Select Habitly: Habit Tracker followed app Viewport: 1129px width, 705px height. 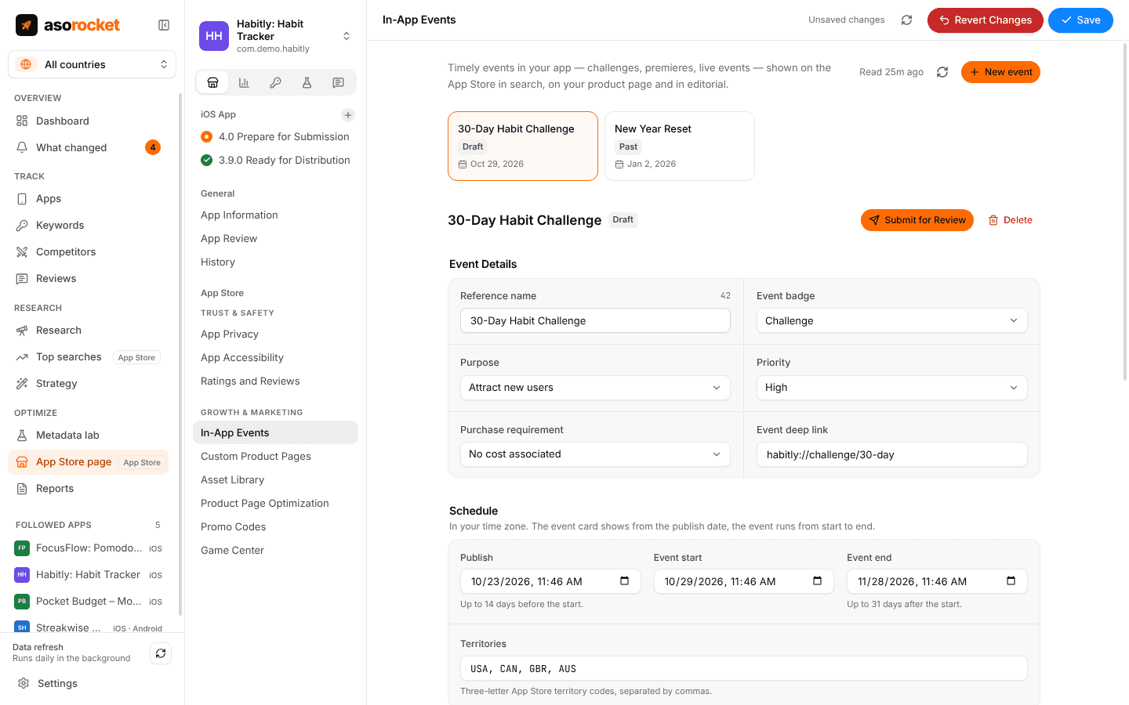(89, 574)
